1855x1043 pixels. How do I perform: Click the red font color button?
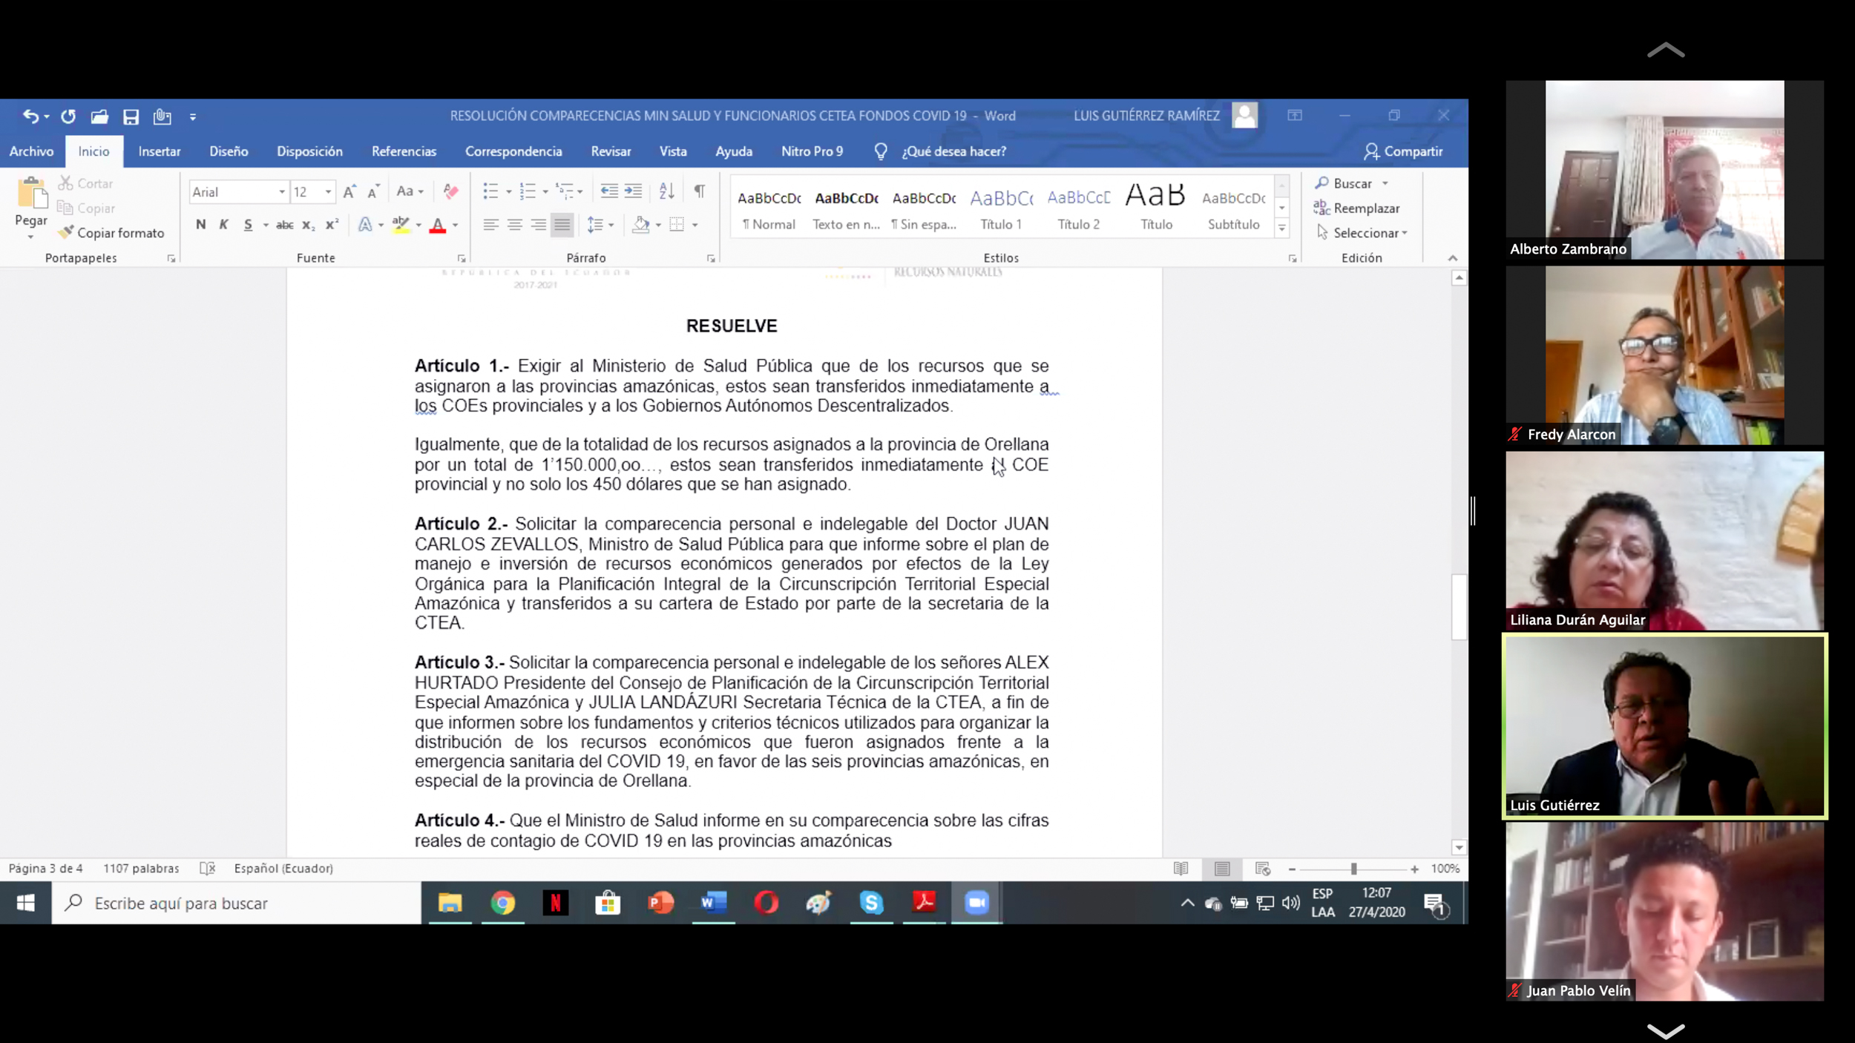pyautogui.click(x=438, y=225)
